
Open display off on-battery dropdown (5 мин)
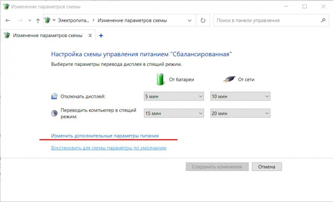click(174, 96)
